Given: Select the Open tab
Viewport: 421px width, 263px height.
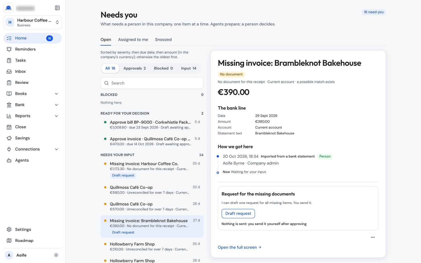Looking at the screenshot, I should 106,39.
